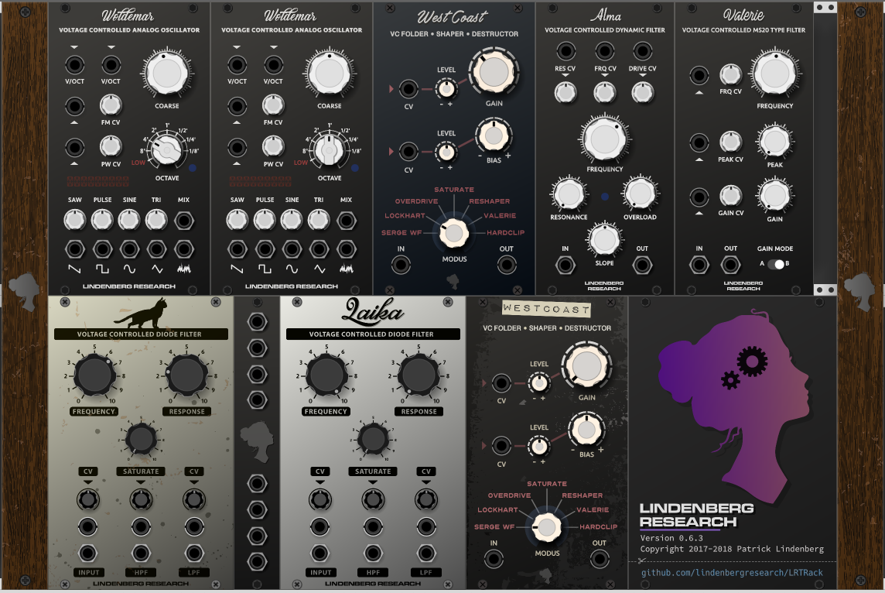Click the HPF output jack on Laika filter
885x593 pixels.
click(373, 553)
